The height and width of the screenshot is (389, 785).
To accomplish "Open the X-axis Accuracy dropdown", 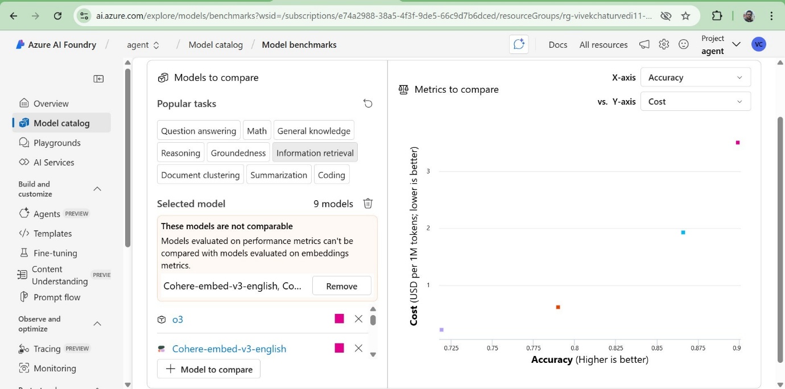I will click(x=695, y=77).
